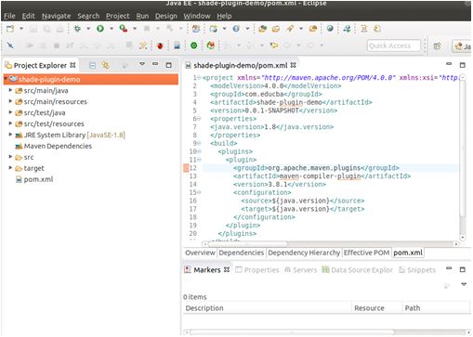Click the New wizard toolbar icon
Image resolution: width=473 pixels, height=337 pixels.
coord(10,29)
